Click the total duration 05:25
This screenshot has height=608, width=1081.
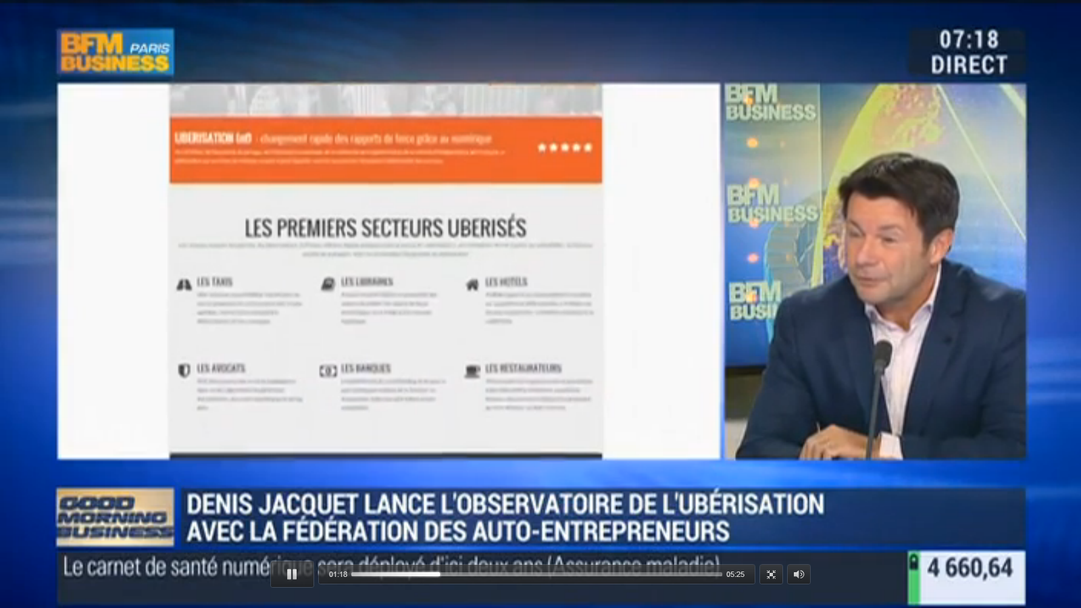click(735, 574)
